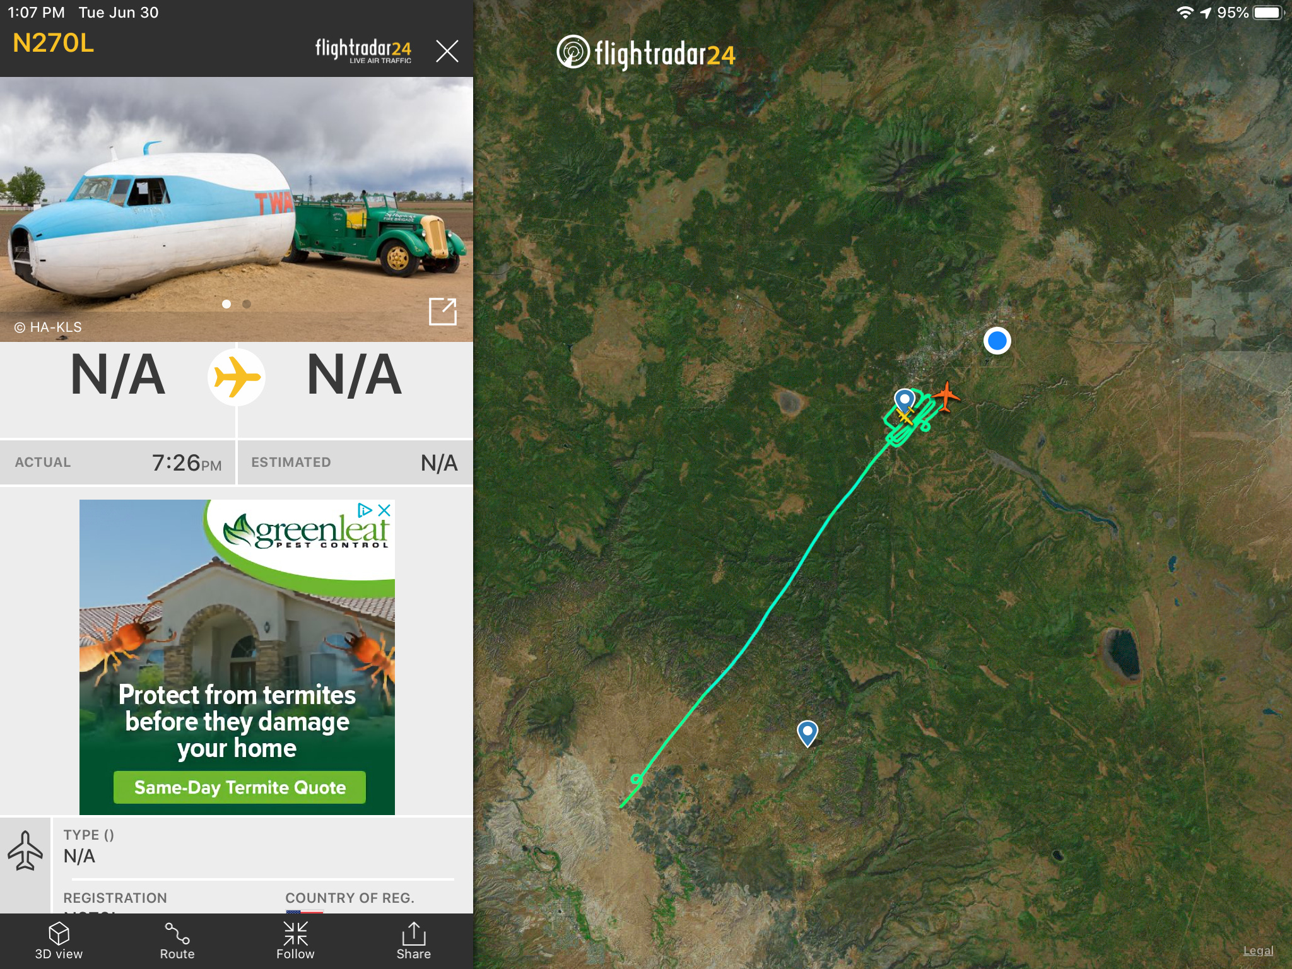This screenshot has width=1292, height=969.
Task: Close the greenleaf ad
Action: pos(384,510)
